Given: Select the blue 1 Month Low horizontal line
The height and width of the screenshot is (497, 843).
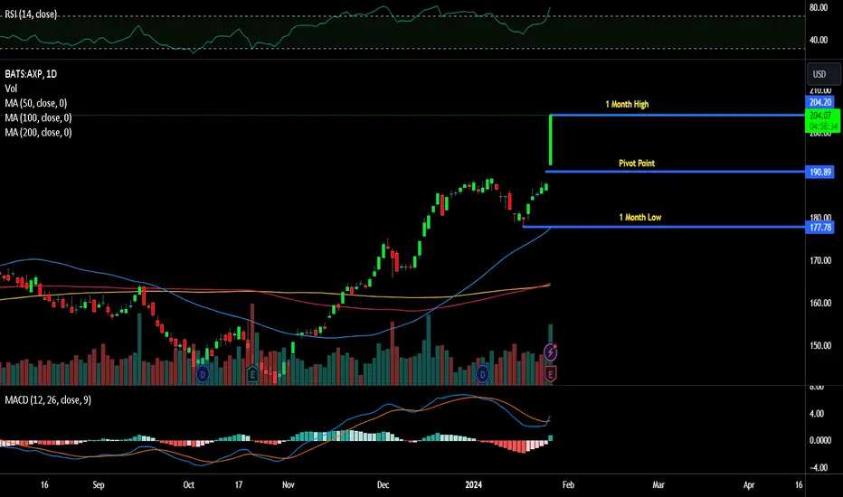Looking at the screenshot, I should (664, 227).
